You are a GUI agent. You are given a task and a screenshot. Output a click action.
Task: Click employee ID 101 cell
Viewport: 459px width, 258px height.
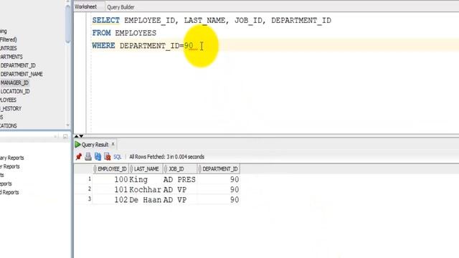point(111,190)
